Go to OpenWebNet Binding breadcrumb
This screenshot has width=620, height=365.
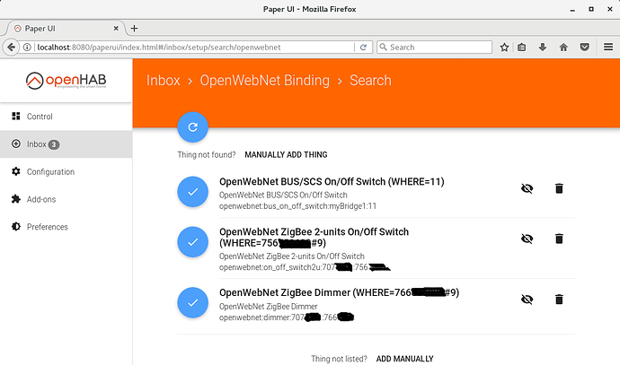(x=264, y=81)
